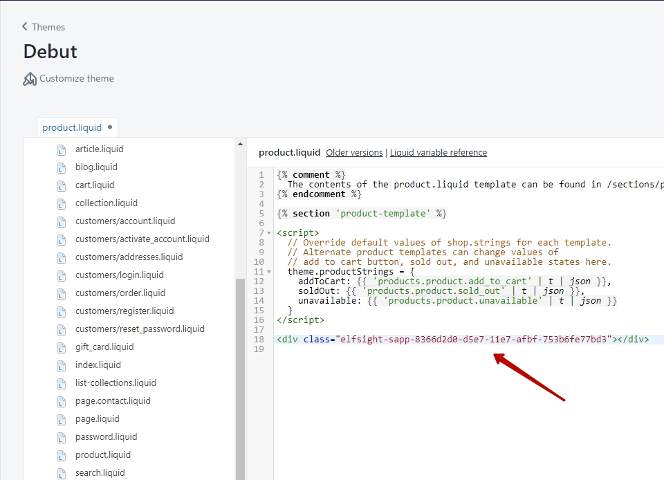Click file icon next to product.liquid in list
The width and height of the screenshot is (664, 480).
62,456
